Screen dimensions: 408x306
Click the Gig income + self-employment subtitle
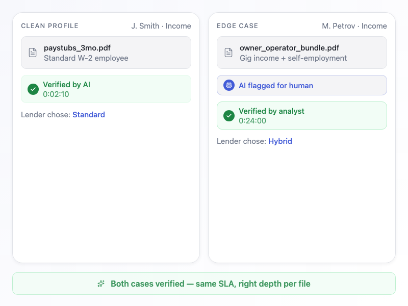pyautogui.click(x=293, y=58)
